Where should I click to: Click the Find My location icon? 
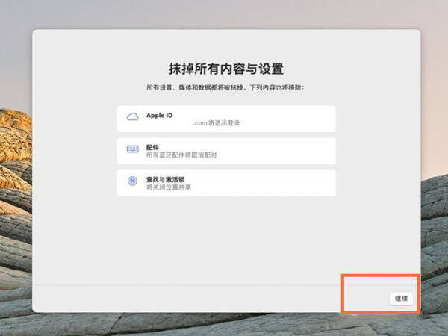point(132,181)
